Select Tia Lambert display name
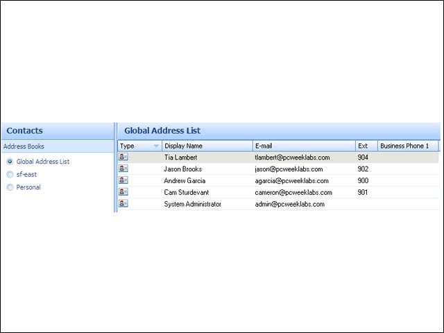 [x=180, y=157]
